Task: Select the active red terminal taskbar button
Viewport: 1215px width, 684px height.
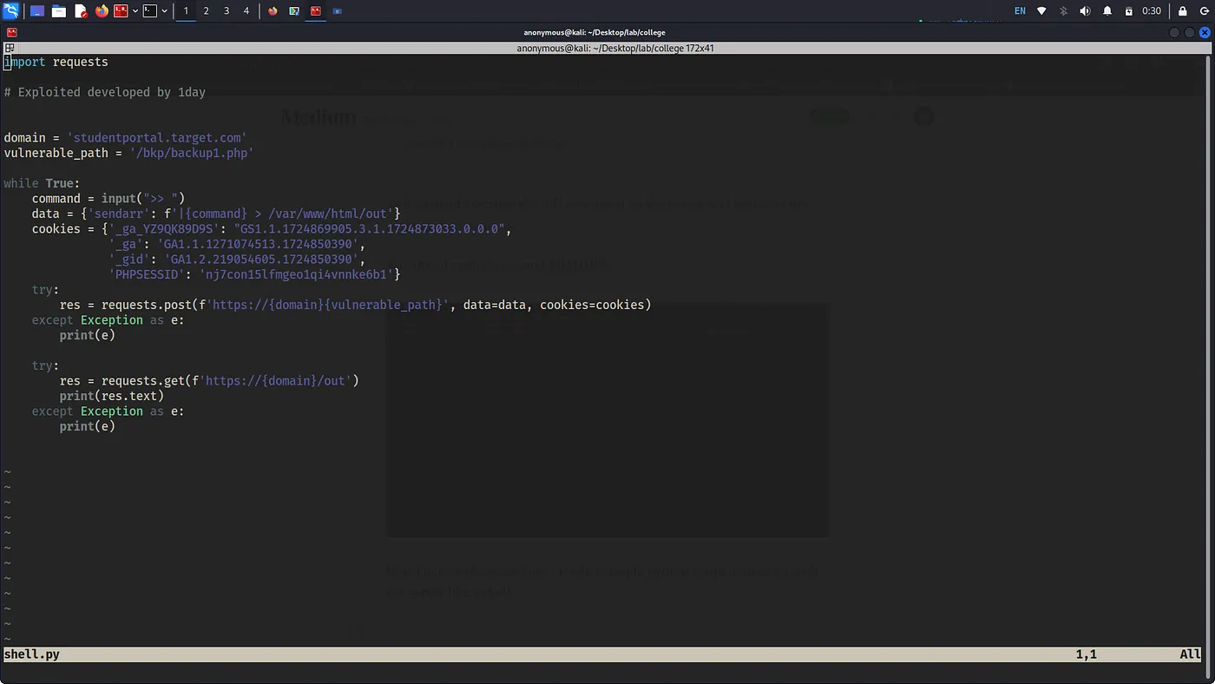Action: [316, 11]
